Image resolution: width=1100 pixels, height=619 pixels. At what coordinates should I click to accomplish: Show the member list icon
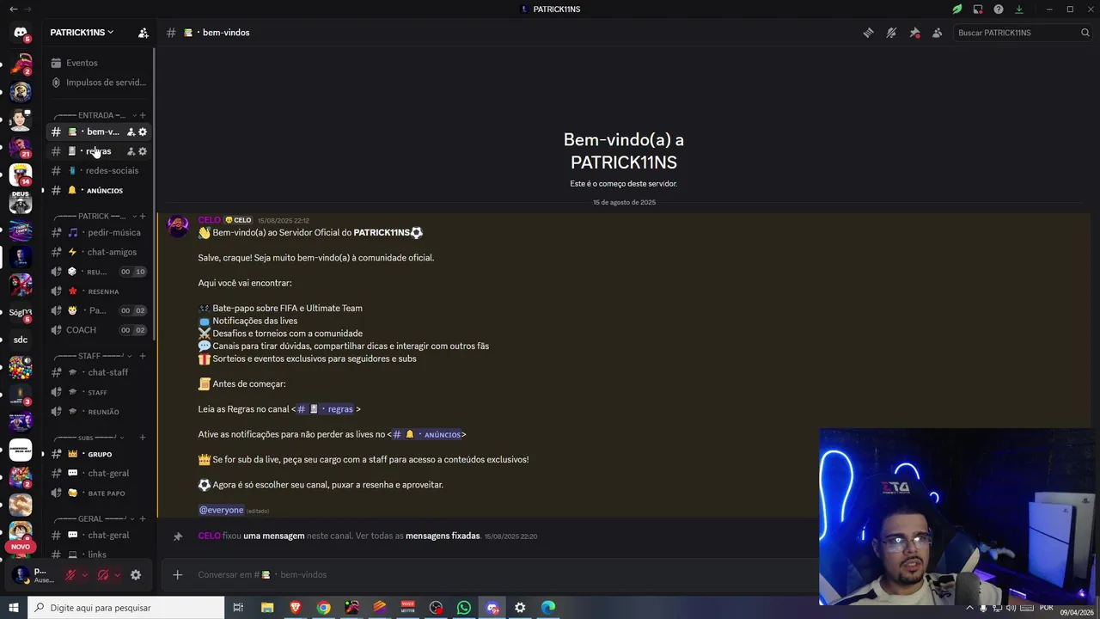(x=937, y=33)
